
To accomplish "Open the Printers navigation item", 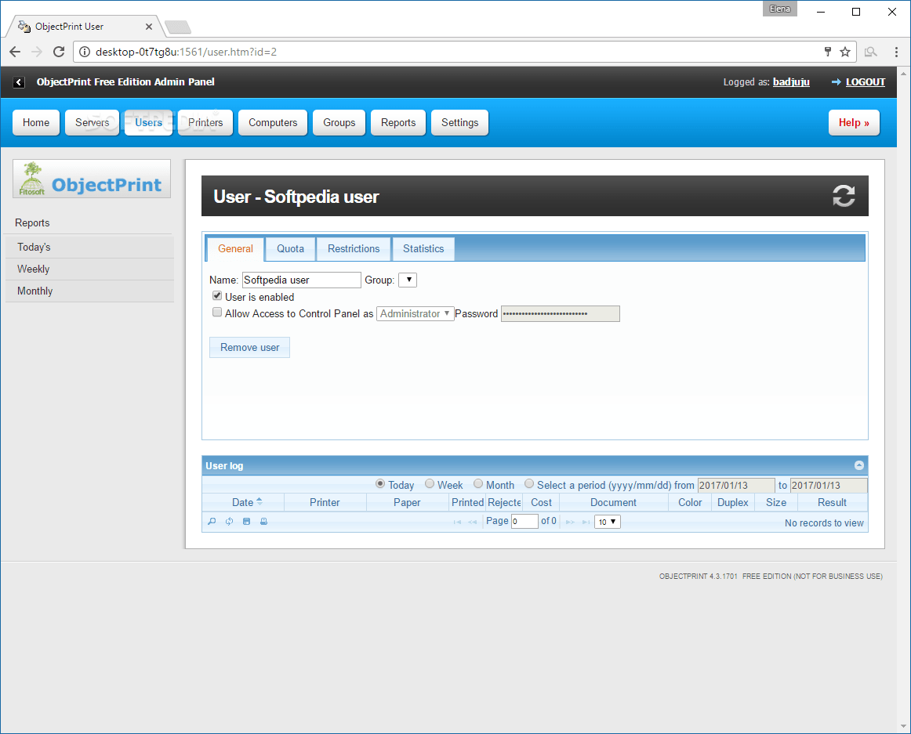I will (205, 122).
